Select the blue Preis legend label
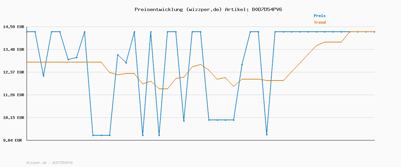 pyautogui.click(x=319, y=16)
